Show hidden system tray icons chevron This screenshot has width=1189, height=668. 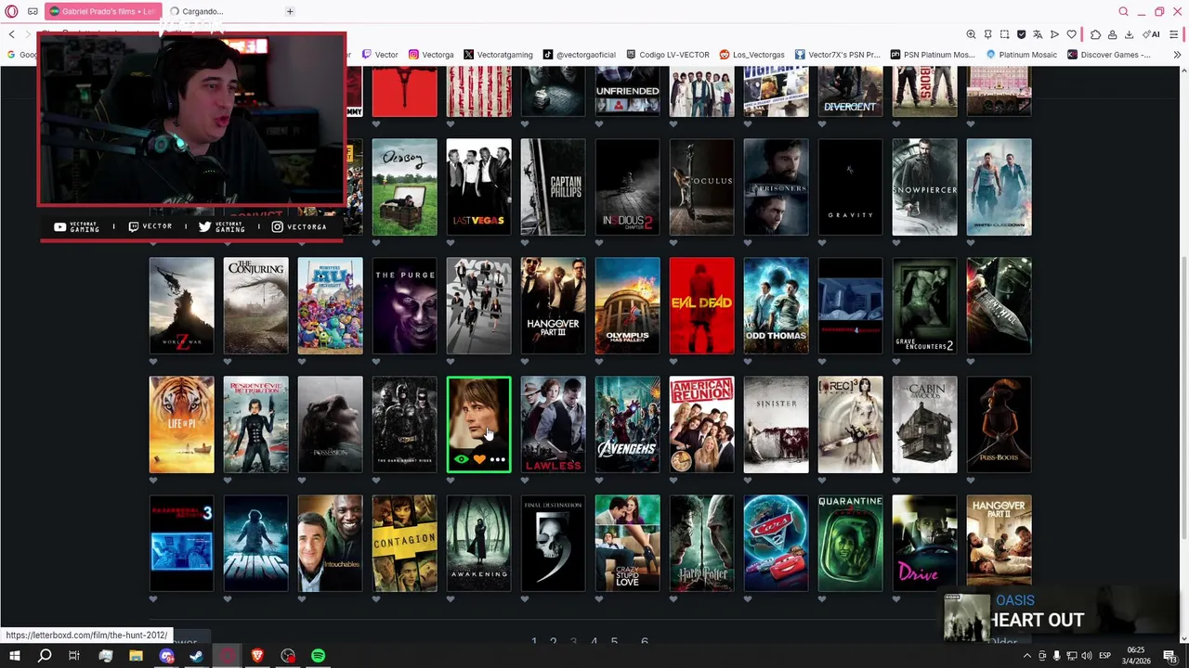tap(1027, 656)
